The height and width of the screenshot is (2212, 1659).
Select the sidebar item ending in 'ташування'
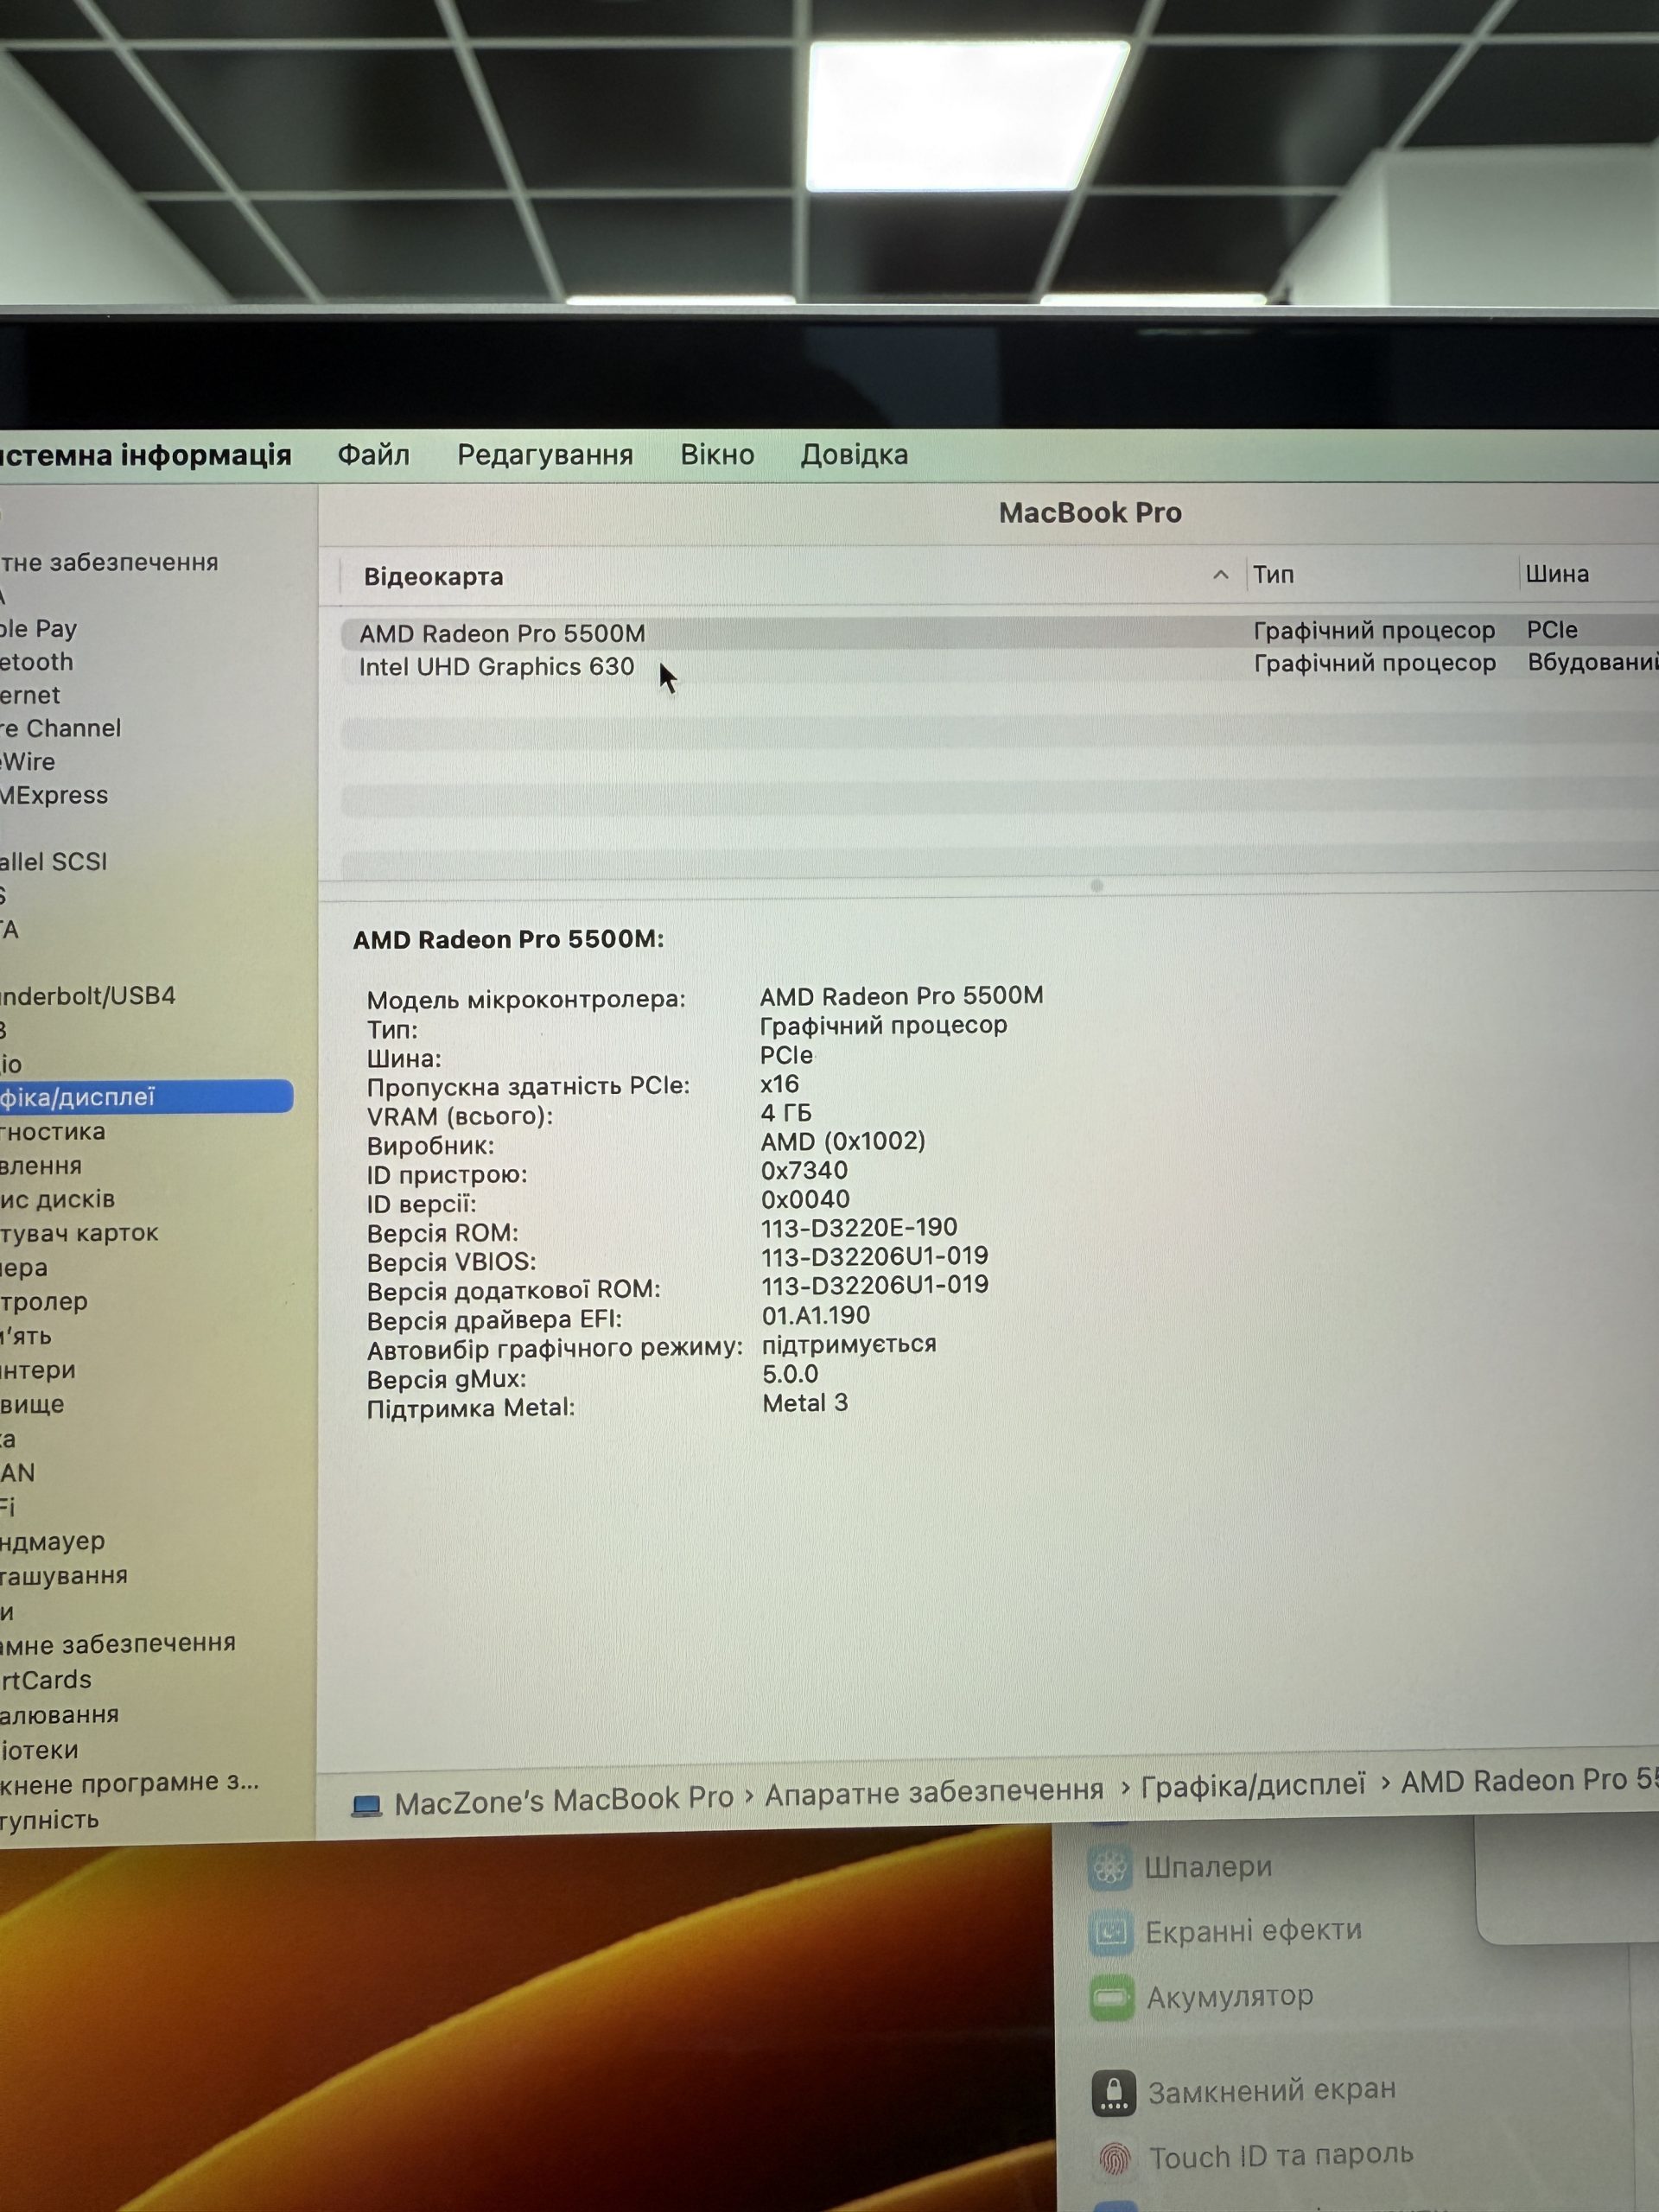64,1576
